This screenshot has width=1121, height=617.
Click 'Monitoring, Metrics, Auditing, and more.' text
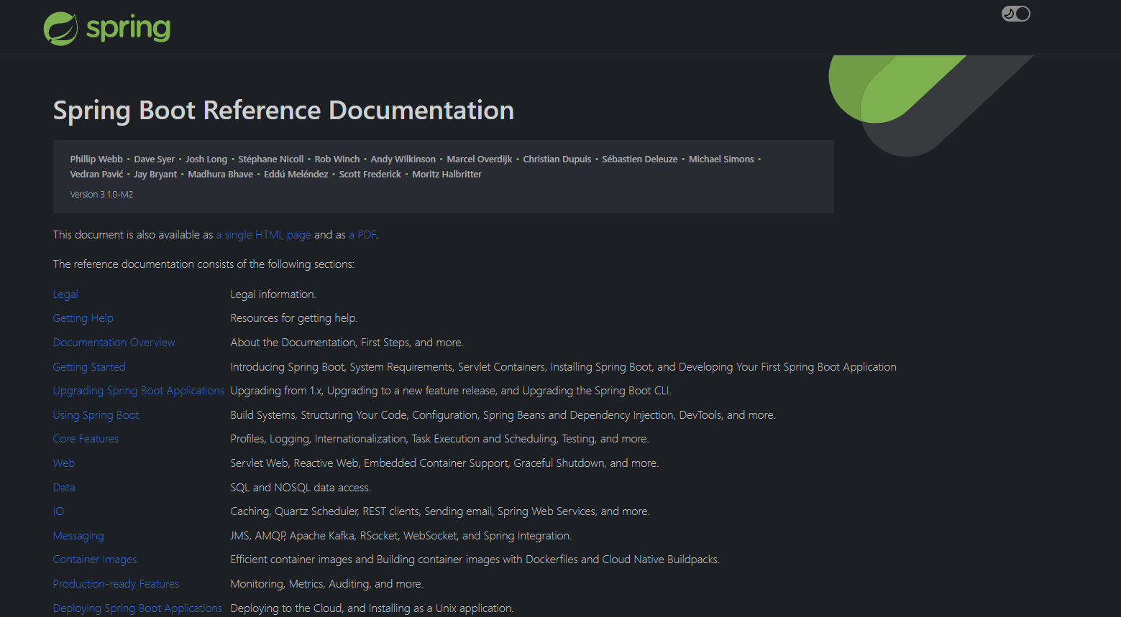[326, 584]
